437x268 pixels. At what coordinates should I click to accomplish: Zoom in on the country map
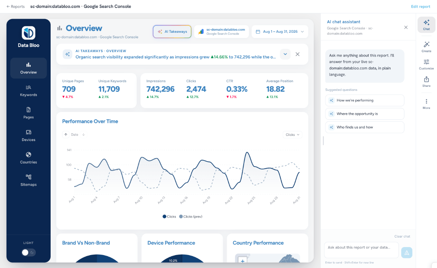tap(242, 260)
